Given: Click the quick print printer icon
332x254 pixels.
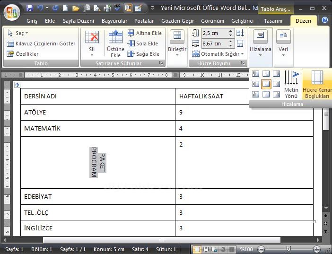Looking at the screenshot, I should [x=107, y=8].
